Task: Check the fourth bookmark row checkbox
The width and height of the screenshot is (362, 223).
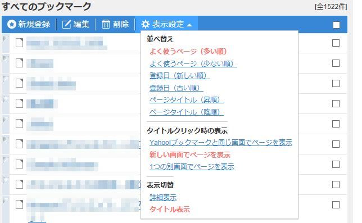Action: (x=336, y=103)
